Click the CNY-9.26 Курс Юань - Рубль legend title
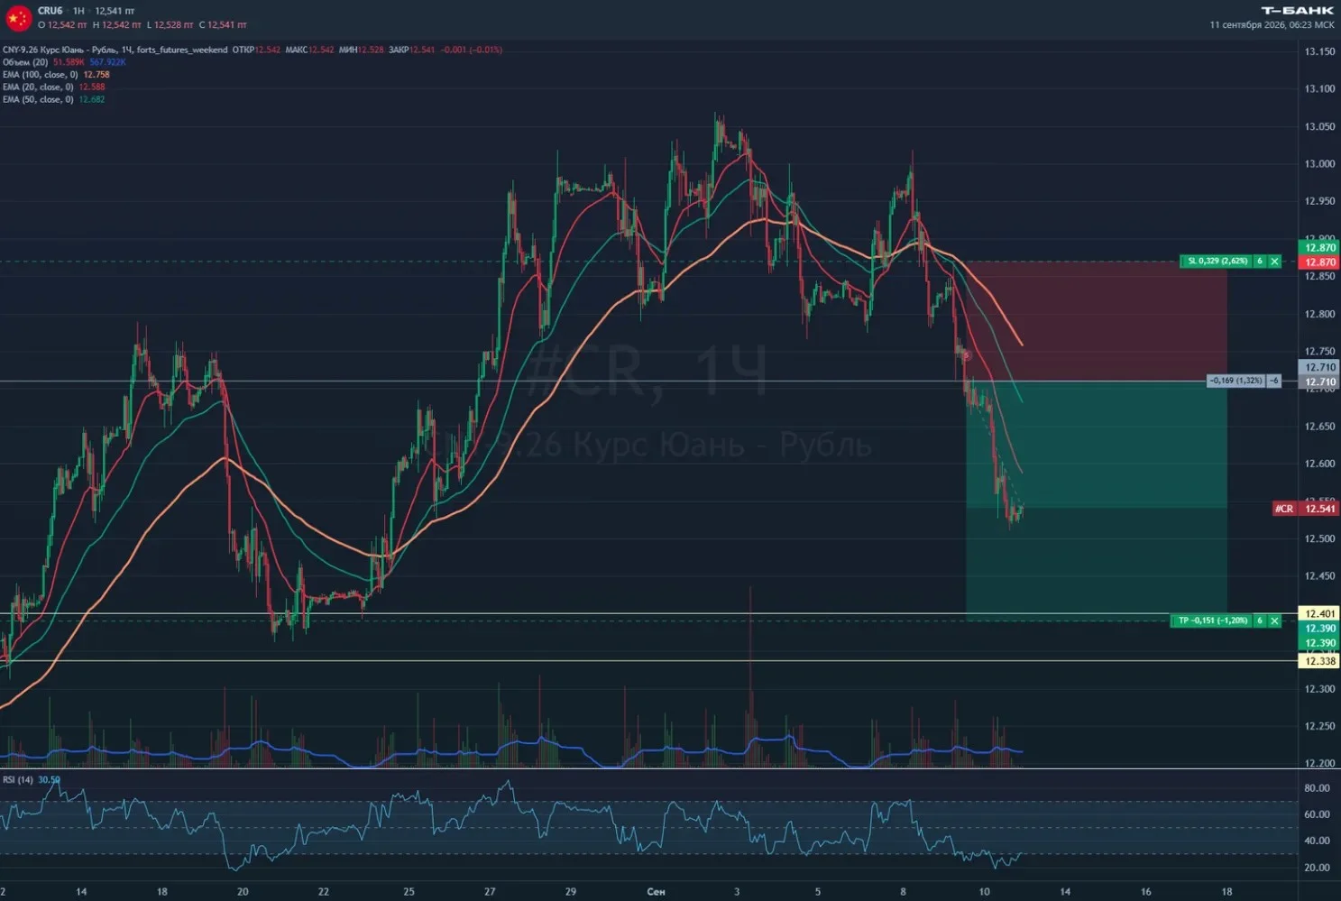1341x901 pixels. pos(60,50)
